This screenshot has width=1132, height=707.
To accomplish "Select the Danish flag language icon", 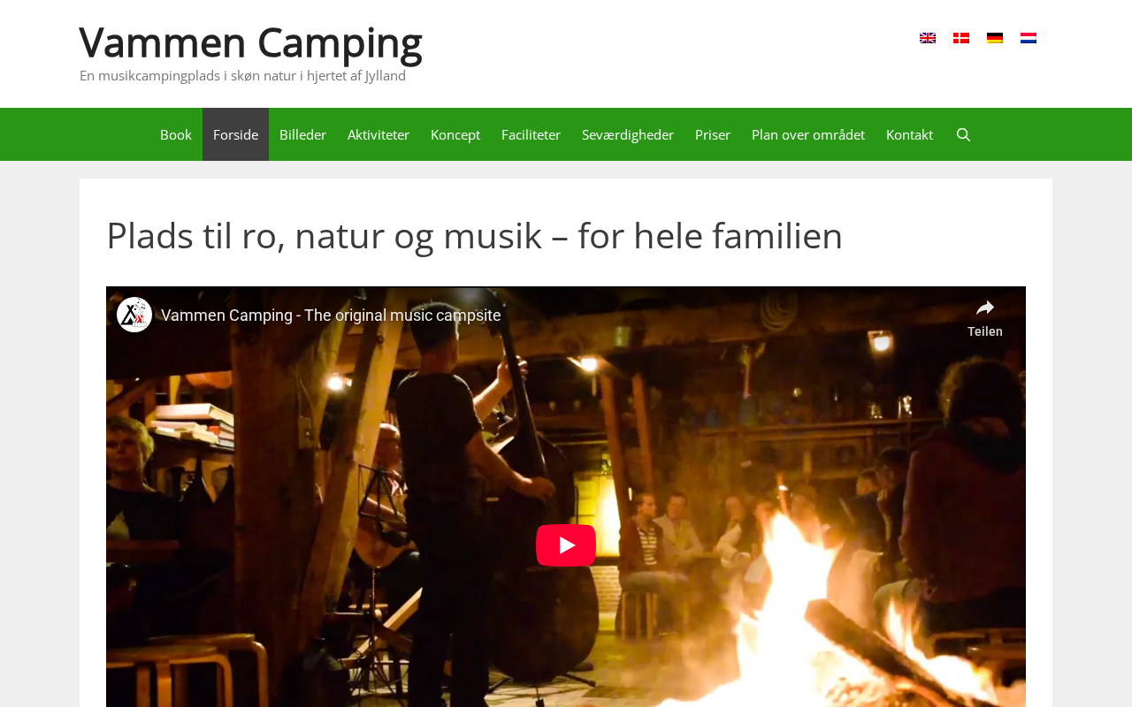I will tap(961, 38).
